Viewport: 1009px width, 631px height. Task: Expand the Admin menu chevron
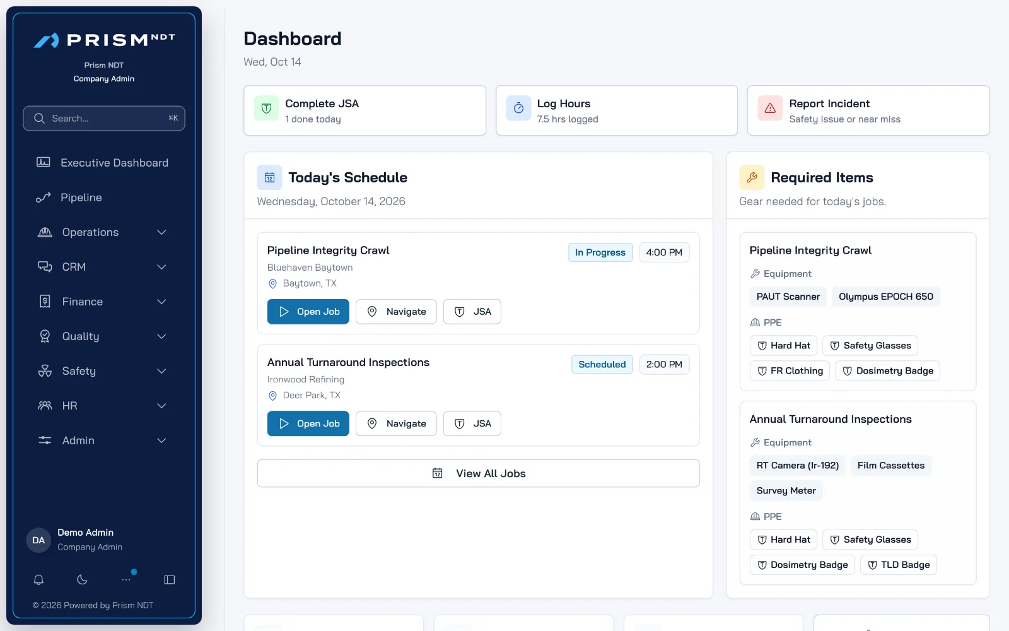(x=161, y=440)
